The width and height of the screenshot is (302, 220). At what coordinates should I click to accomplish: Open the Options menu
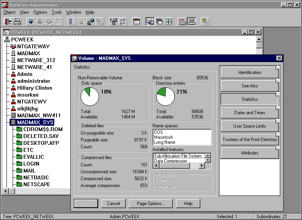(40, 12)
